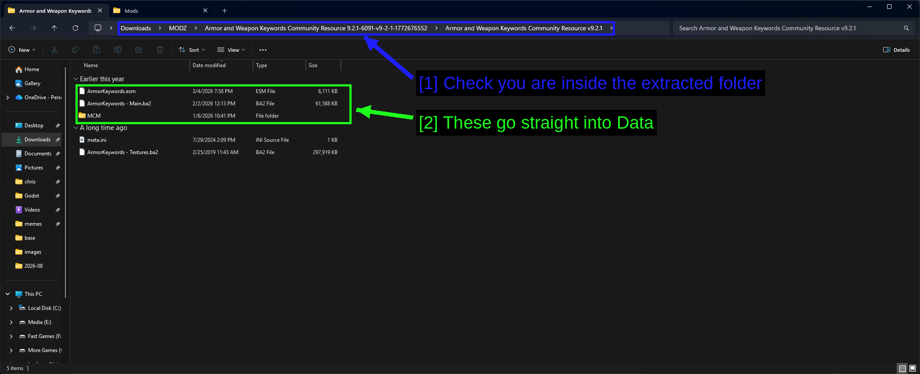
Task: Click the pin icon next to Godot
Action: [57, 196]
